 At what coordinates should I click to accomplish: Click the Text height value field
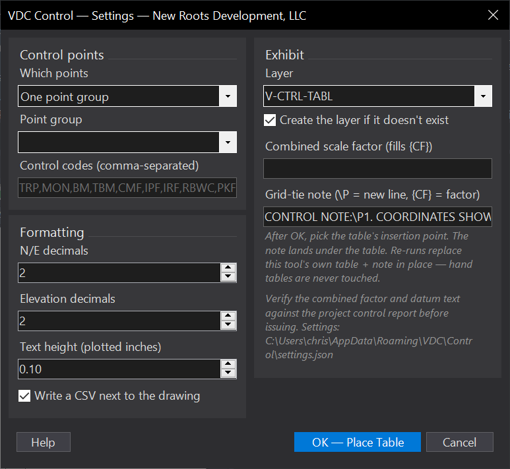point(119,369)
